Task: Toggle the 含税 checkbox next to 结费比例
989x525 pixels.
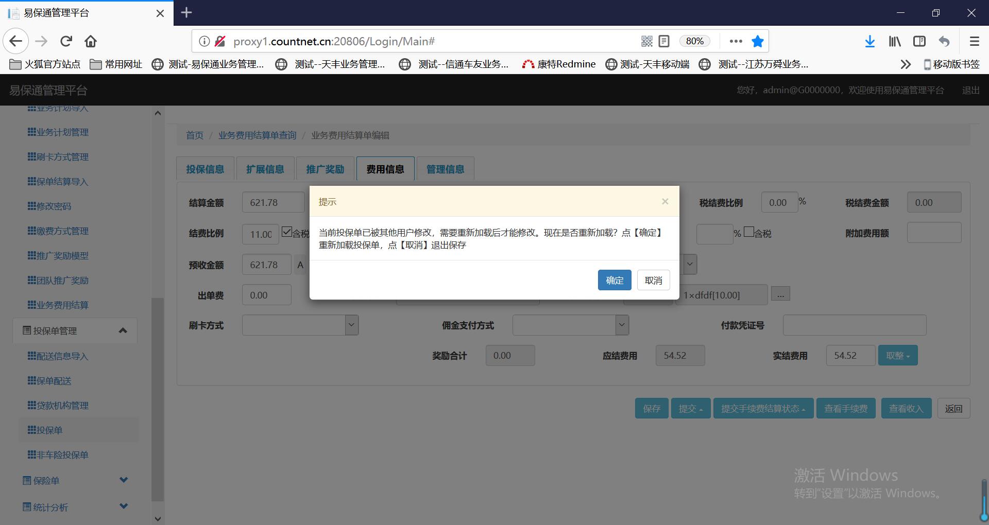Action: pos(287,232)
